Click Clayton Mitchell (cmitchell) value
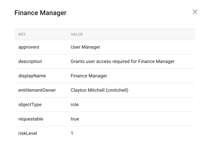The height and width of the screenshot is (146, 211). [x=99, y=90]
